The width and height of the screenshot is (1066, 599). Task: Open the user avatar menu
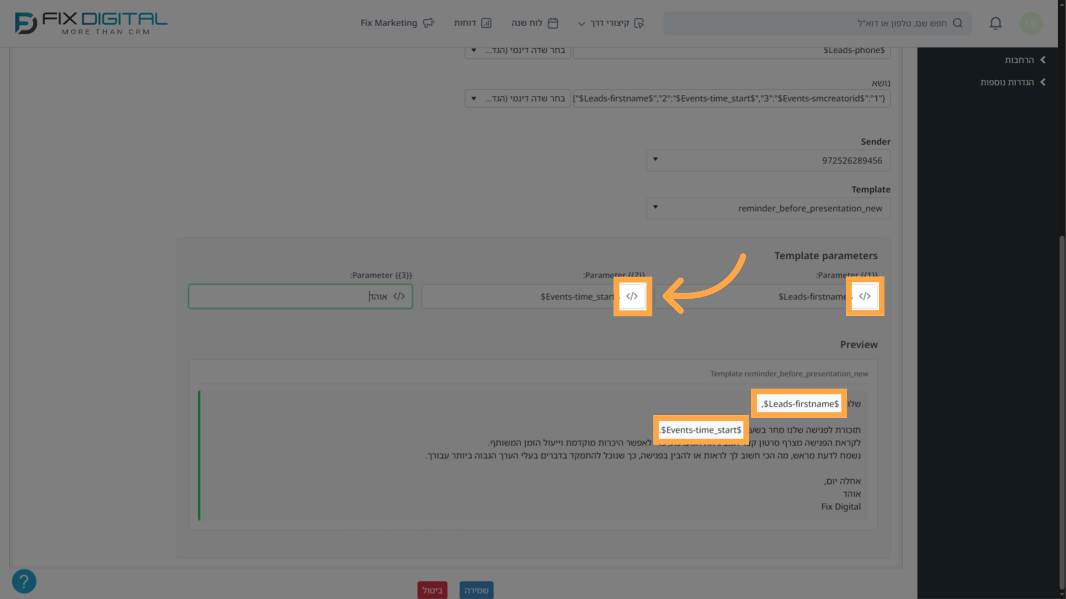(1031, 23)
